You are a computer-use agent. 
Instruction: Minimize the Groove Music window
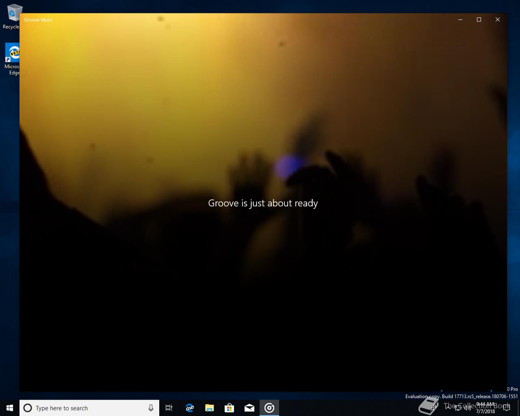(x=460, y=19)
